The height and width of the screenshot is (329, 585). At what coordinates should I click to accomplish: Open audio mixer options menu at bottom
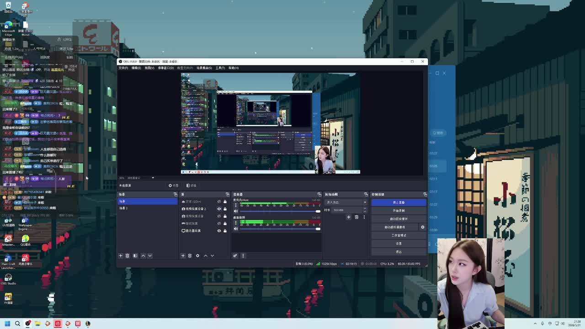[x=243, y=256]
